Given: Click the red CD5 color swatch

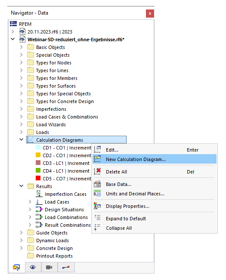Looking at the screenshot, I should click(38, 178).
